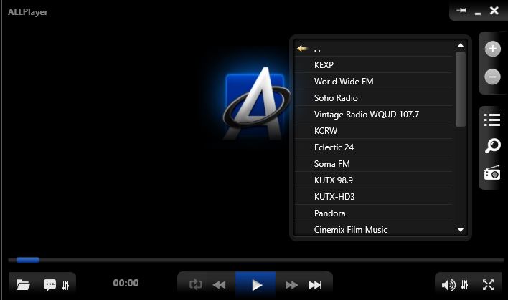Rewind with the double-left arrows
The image size is (508, 300).
[x=220, y=285]
